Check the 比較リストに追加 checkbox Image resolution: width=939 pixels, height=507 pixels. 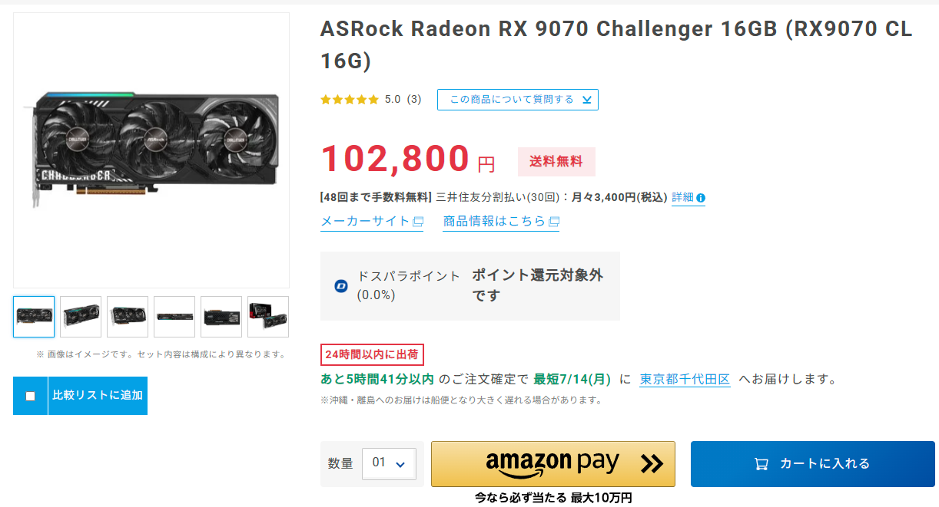click(x=31, y=396)
